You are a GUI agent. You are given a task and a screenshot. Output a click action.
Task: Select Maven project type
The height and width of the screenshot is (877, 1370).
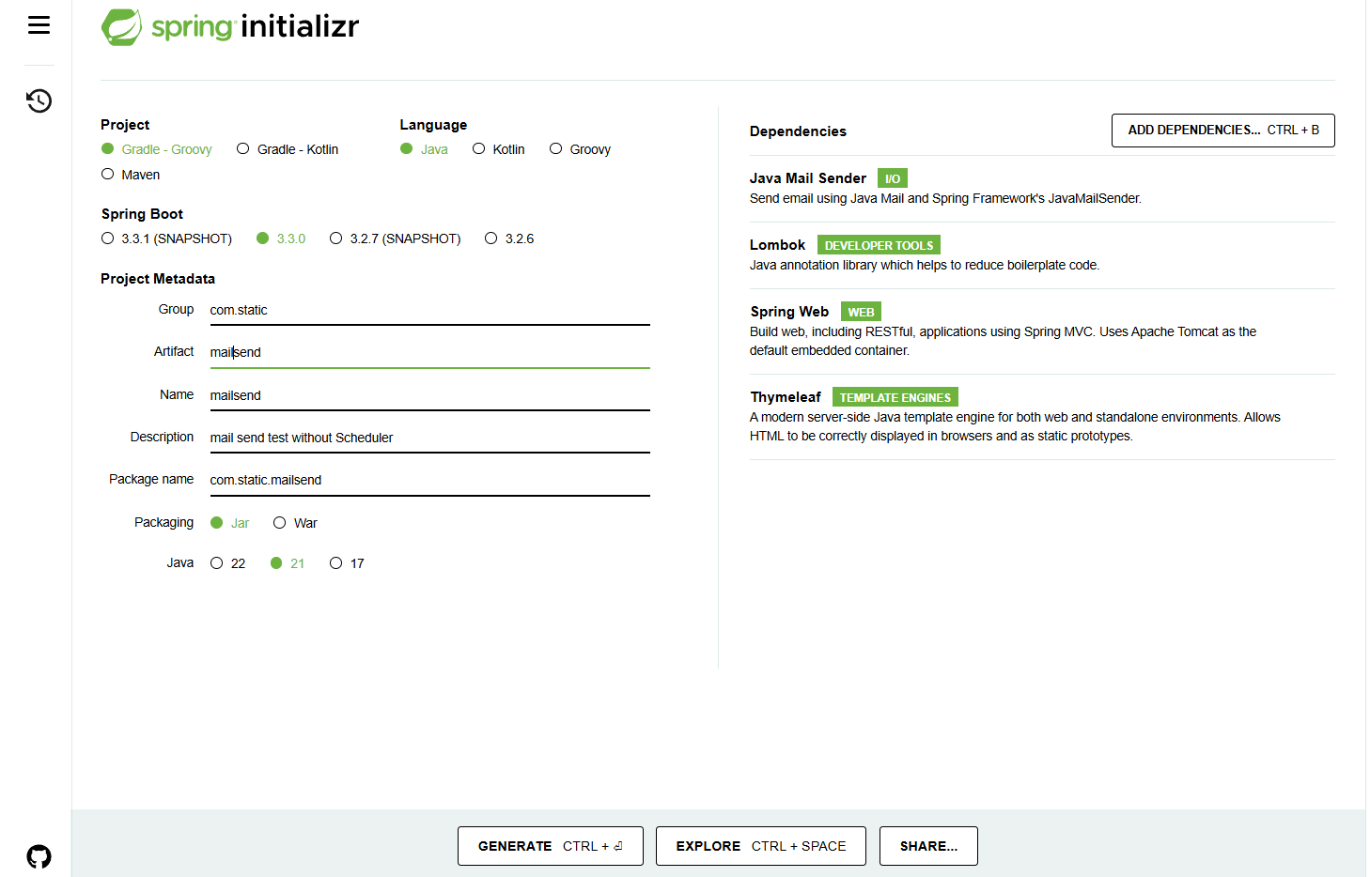tap(131, 175)
